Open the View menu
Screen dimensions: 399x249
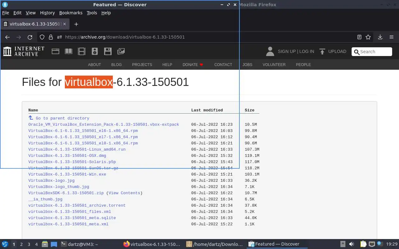click(31, 13)
